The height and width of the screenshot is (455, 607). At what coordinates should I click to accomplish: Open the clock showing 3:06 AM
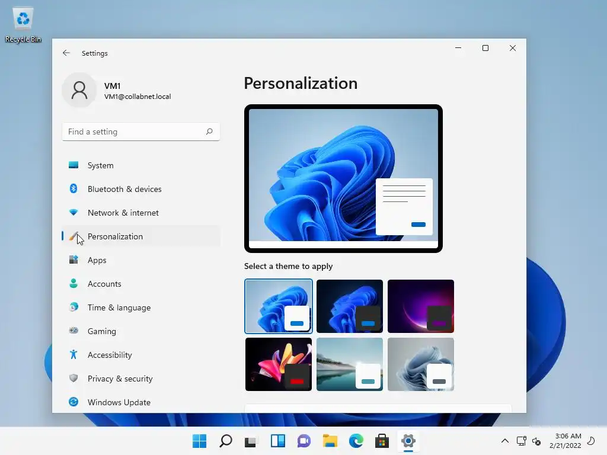click(565, 441)
